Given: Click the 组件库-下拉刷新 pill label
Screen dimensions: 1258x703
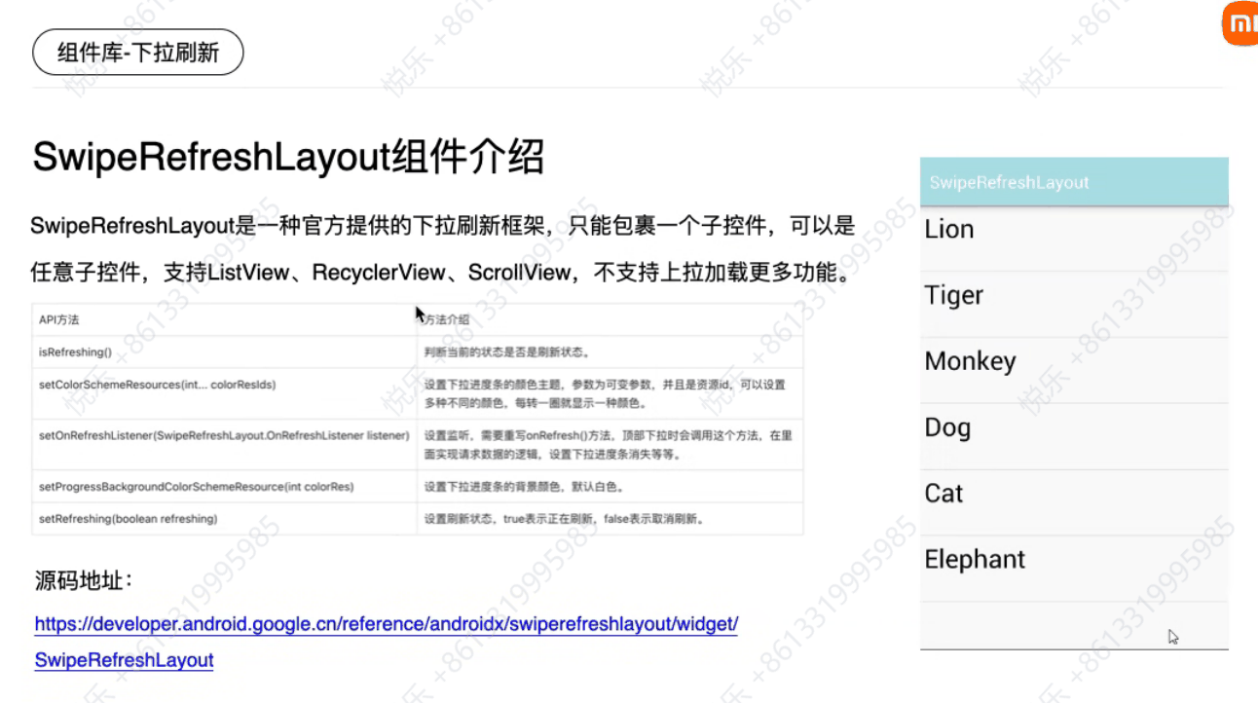Looking at the screenshot, I should 138,53.
